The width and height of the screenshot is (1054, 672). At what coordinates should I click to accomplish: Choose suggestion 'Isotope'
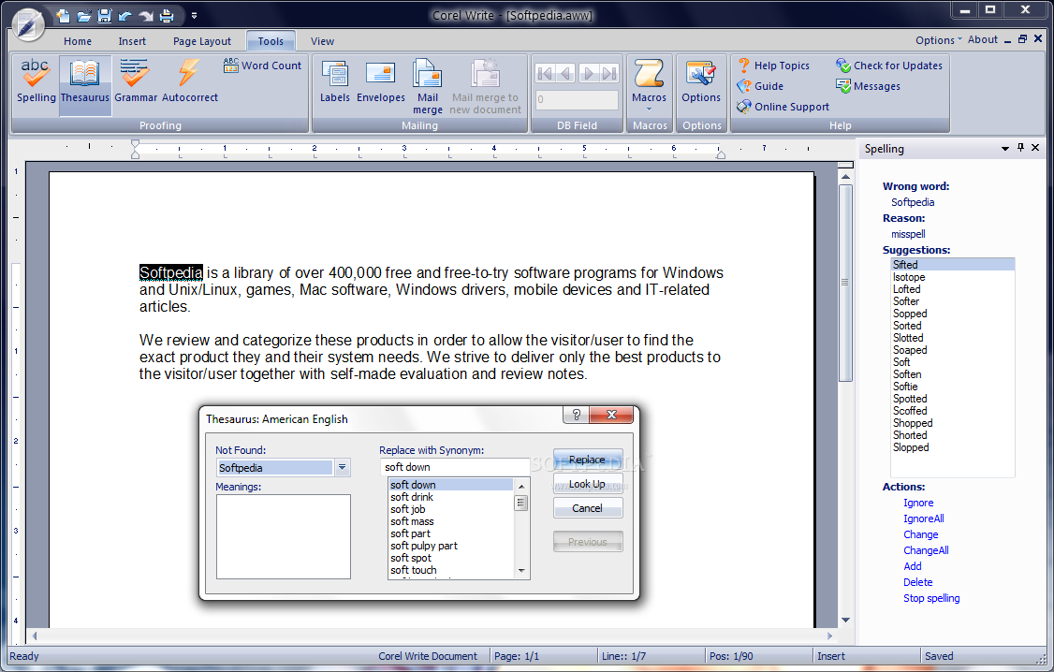point(953,277)
